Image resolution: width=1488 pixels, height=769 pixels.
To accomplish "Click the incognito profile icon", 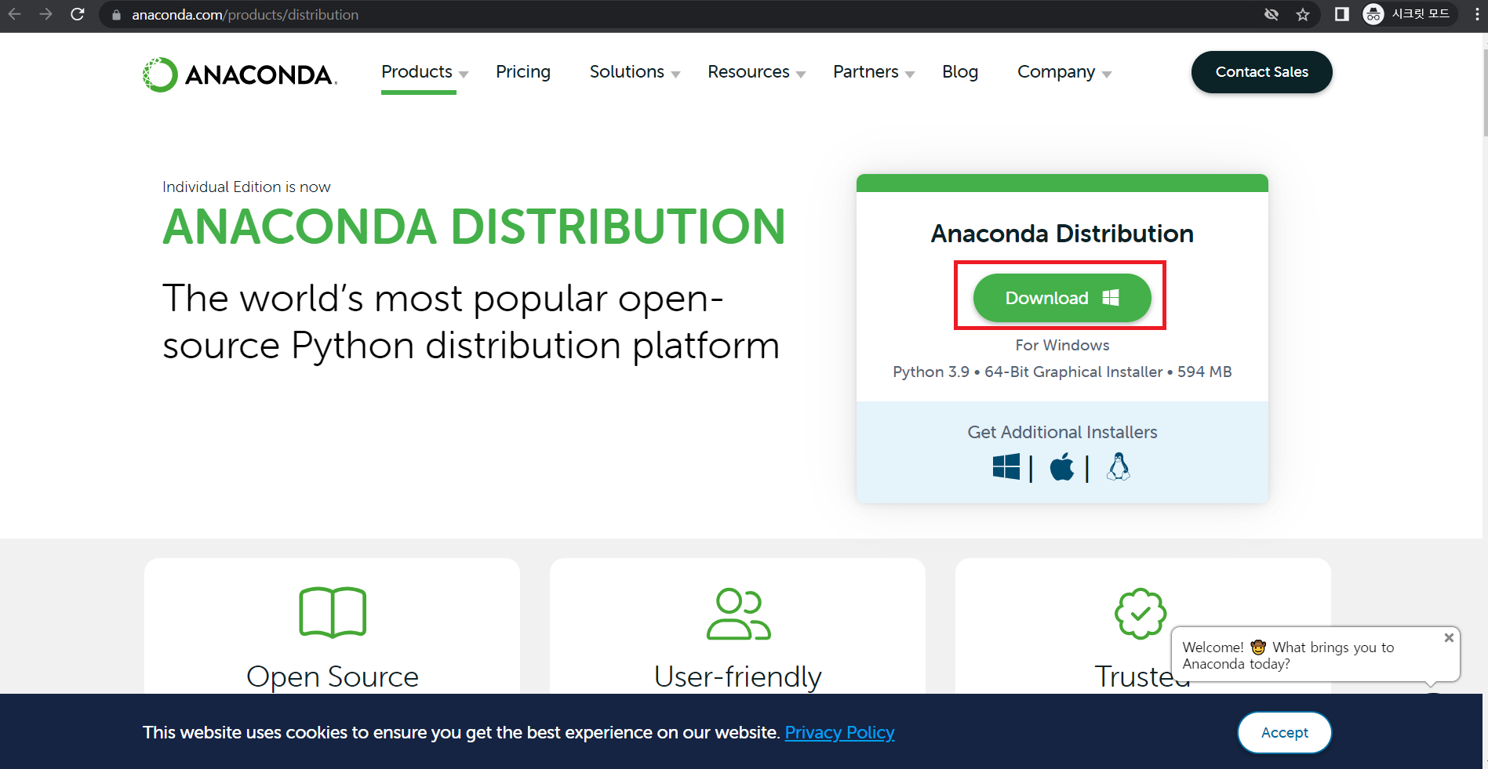I will [1373, 14].
